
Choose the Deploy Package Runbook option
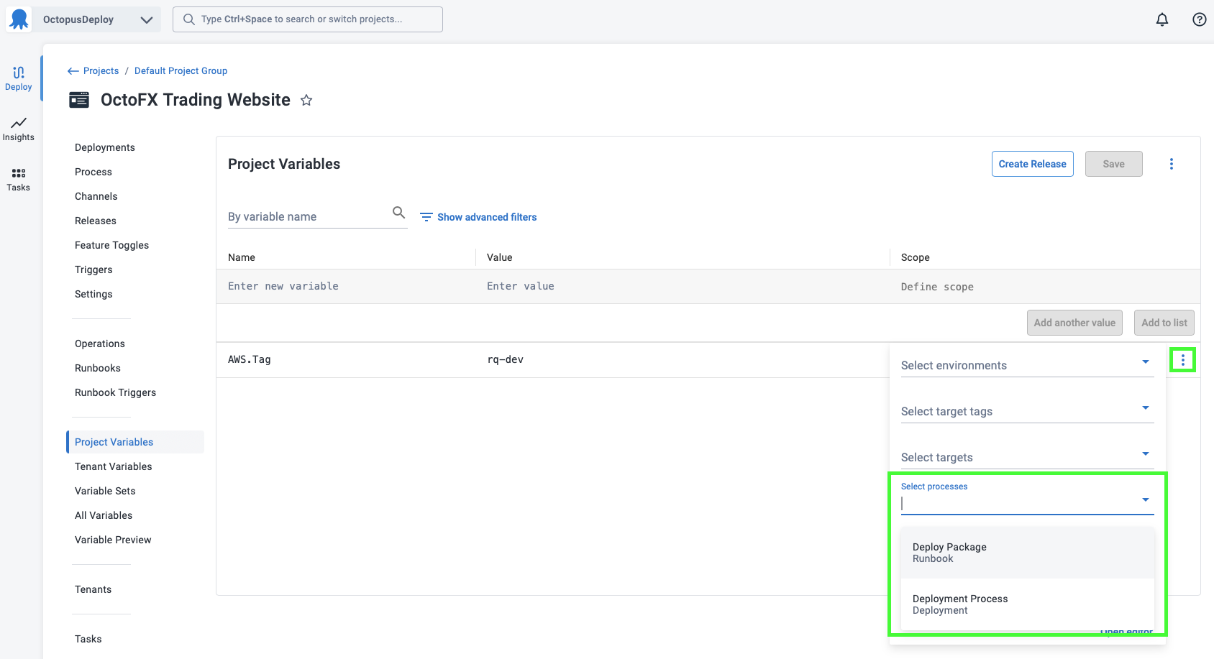coord(1027,553)
